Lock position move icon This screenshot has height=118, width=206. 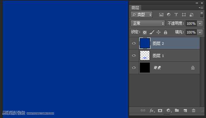158,32
